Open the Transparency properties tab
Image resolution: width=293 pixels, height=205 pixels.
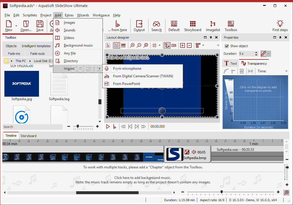point(254,64)
